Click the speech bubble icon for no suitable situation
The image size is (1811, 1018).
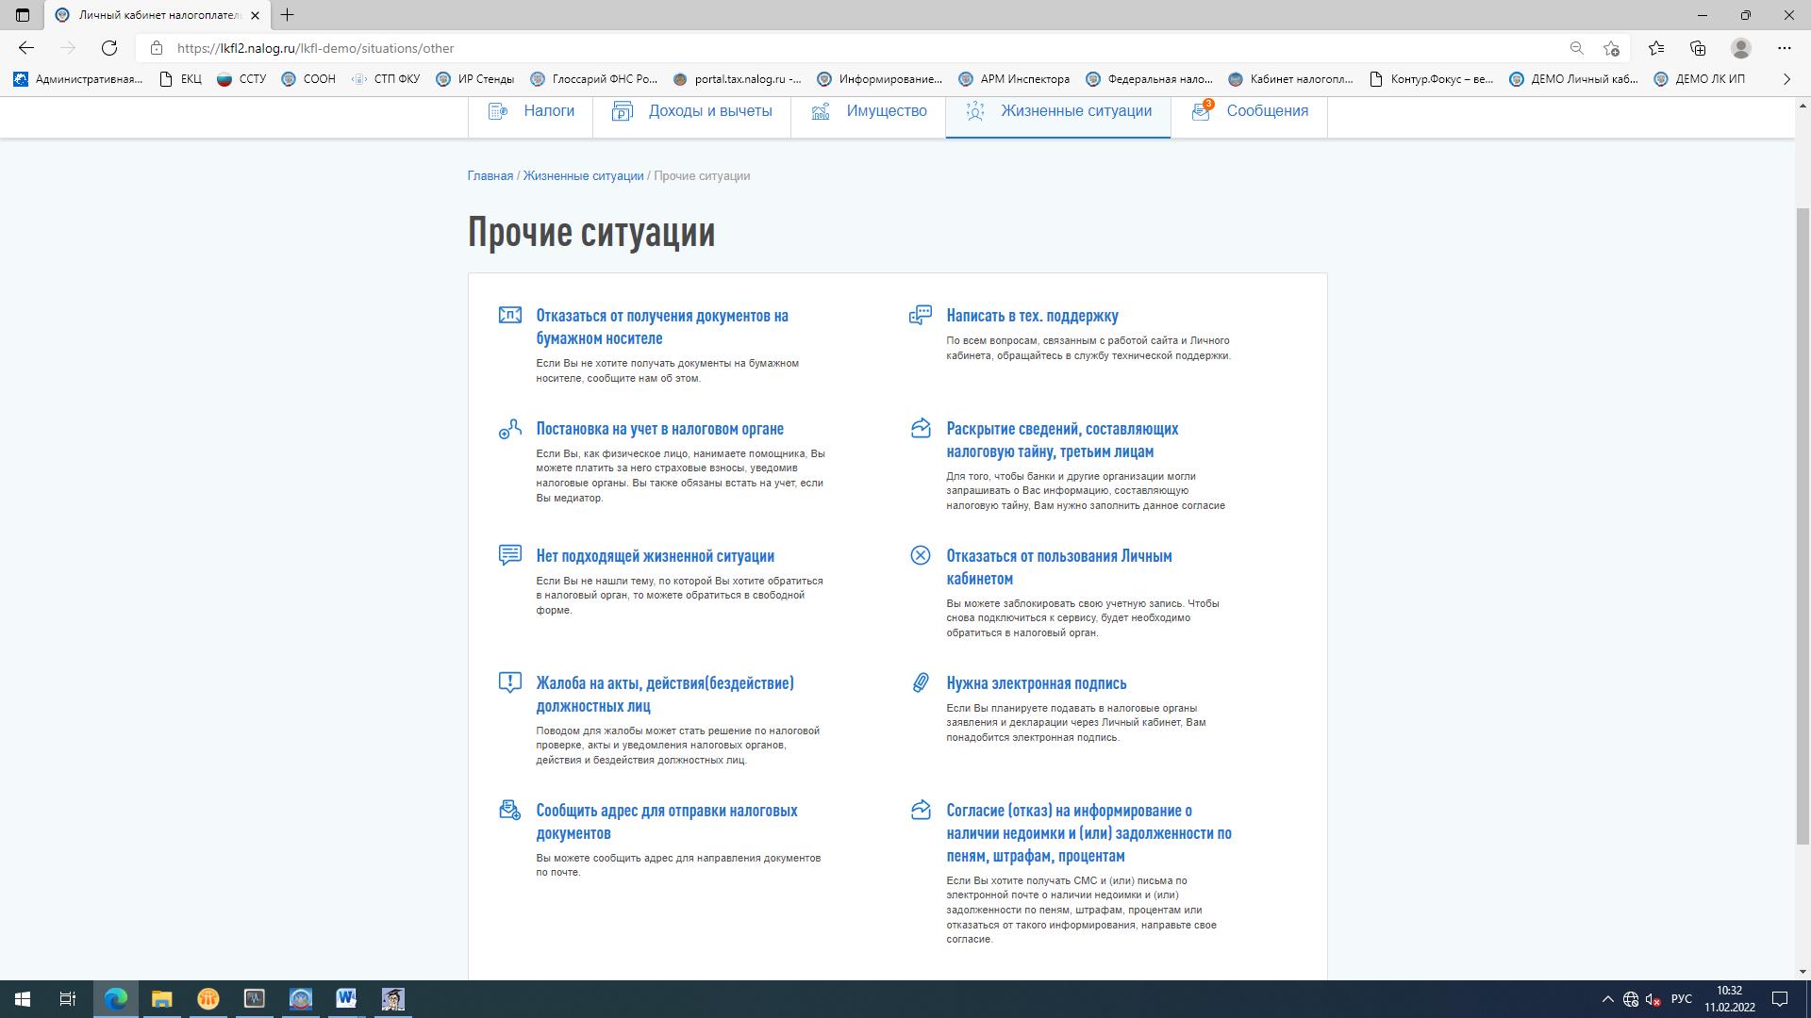509,555
